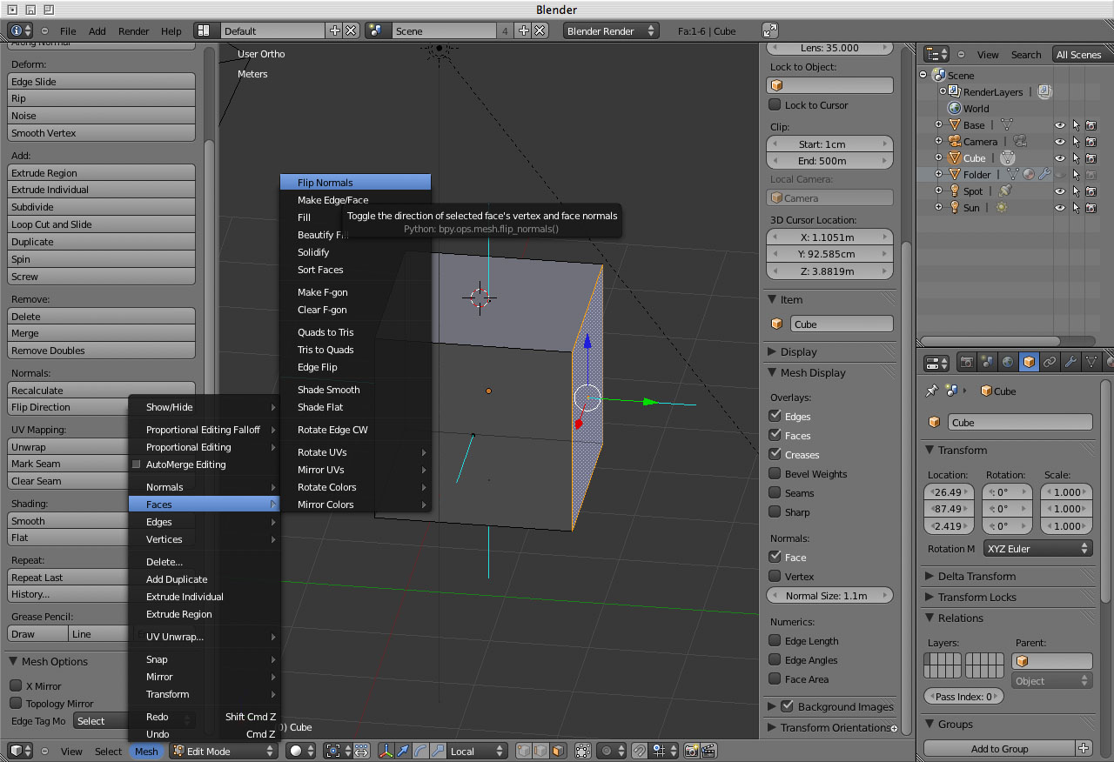
Task: Disable the Creases overlay checkbox
Action: pyautogui.click(x=775, y=455)
